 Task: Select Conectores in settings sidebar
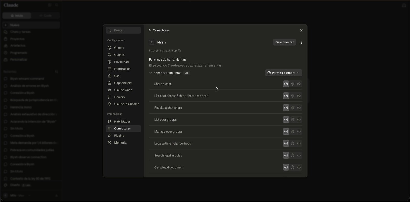point(123,128)
